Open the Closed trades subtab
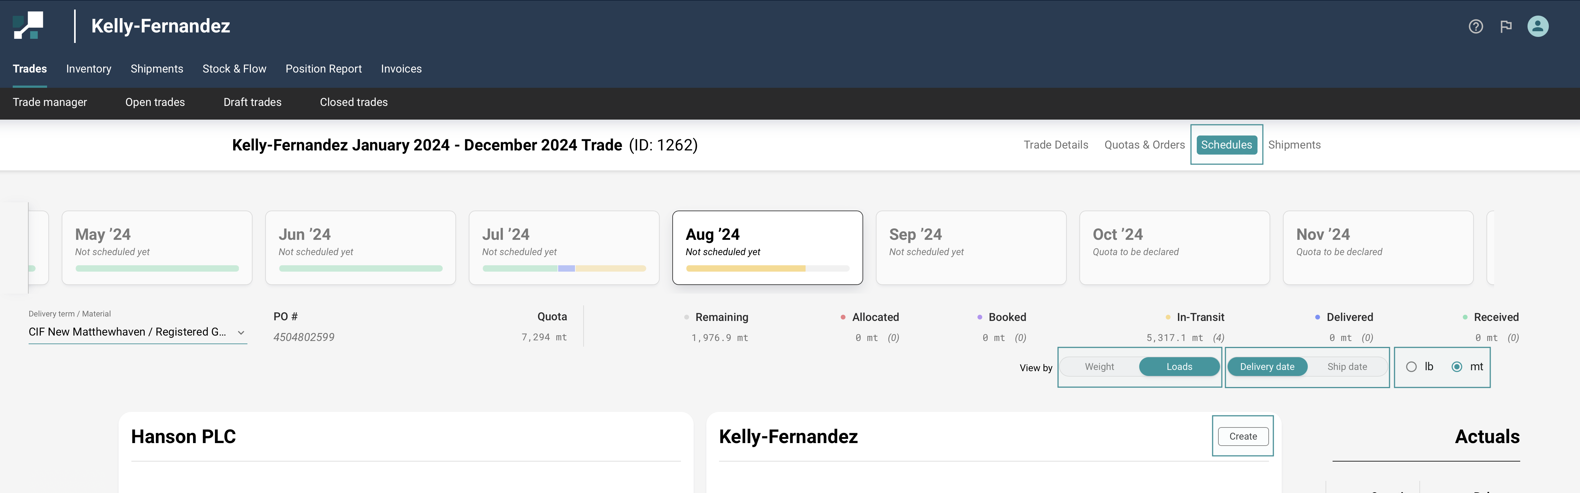The width and height of the screenshot is (1580, 493). point(353,102)
